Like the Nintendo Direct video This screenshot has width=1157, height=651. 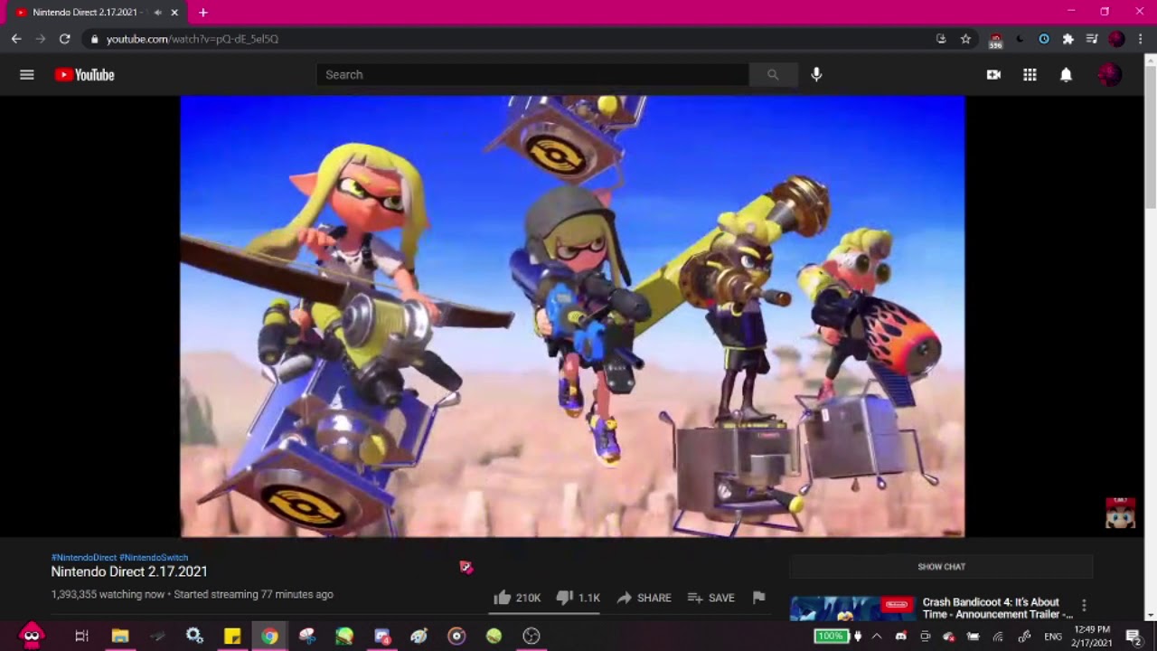(x=518, y=598)
